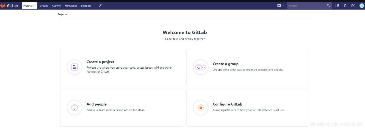This screenshot has height=129, width=365.
Task: Open the To-Do list checkmark icon
Action: (x=353, y=5)
